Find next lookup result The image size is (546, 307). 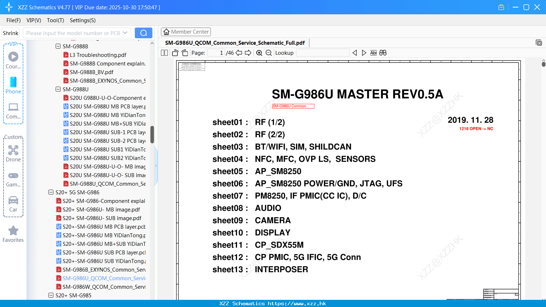364,53
